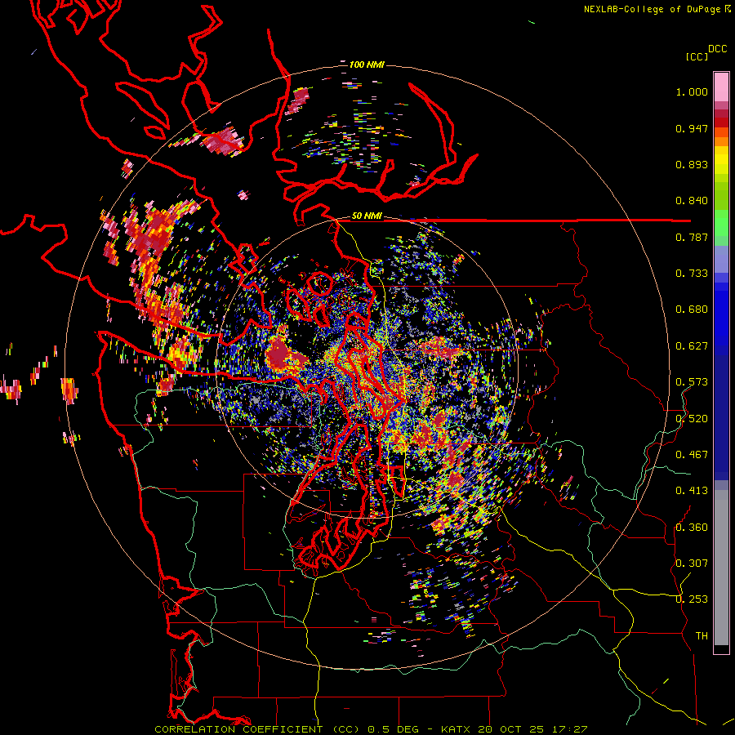
Task: Click the 0.520 scale value
Action: point(692,419)
